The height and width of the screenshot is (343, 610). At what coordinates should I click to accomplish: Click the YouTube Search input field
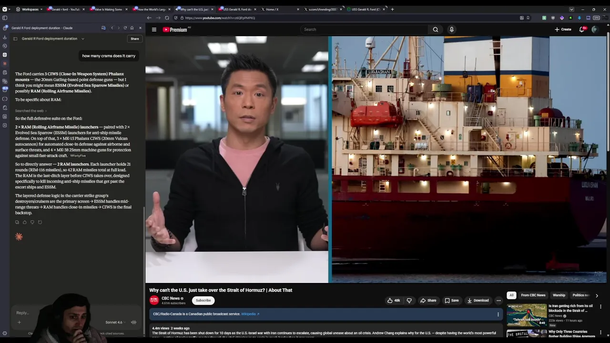click(365, 30)
